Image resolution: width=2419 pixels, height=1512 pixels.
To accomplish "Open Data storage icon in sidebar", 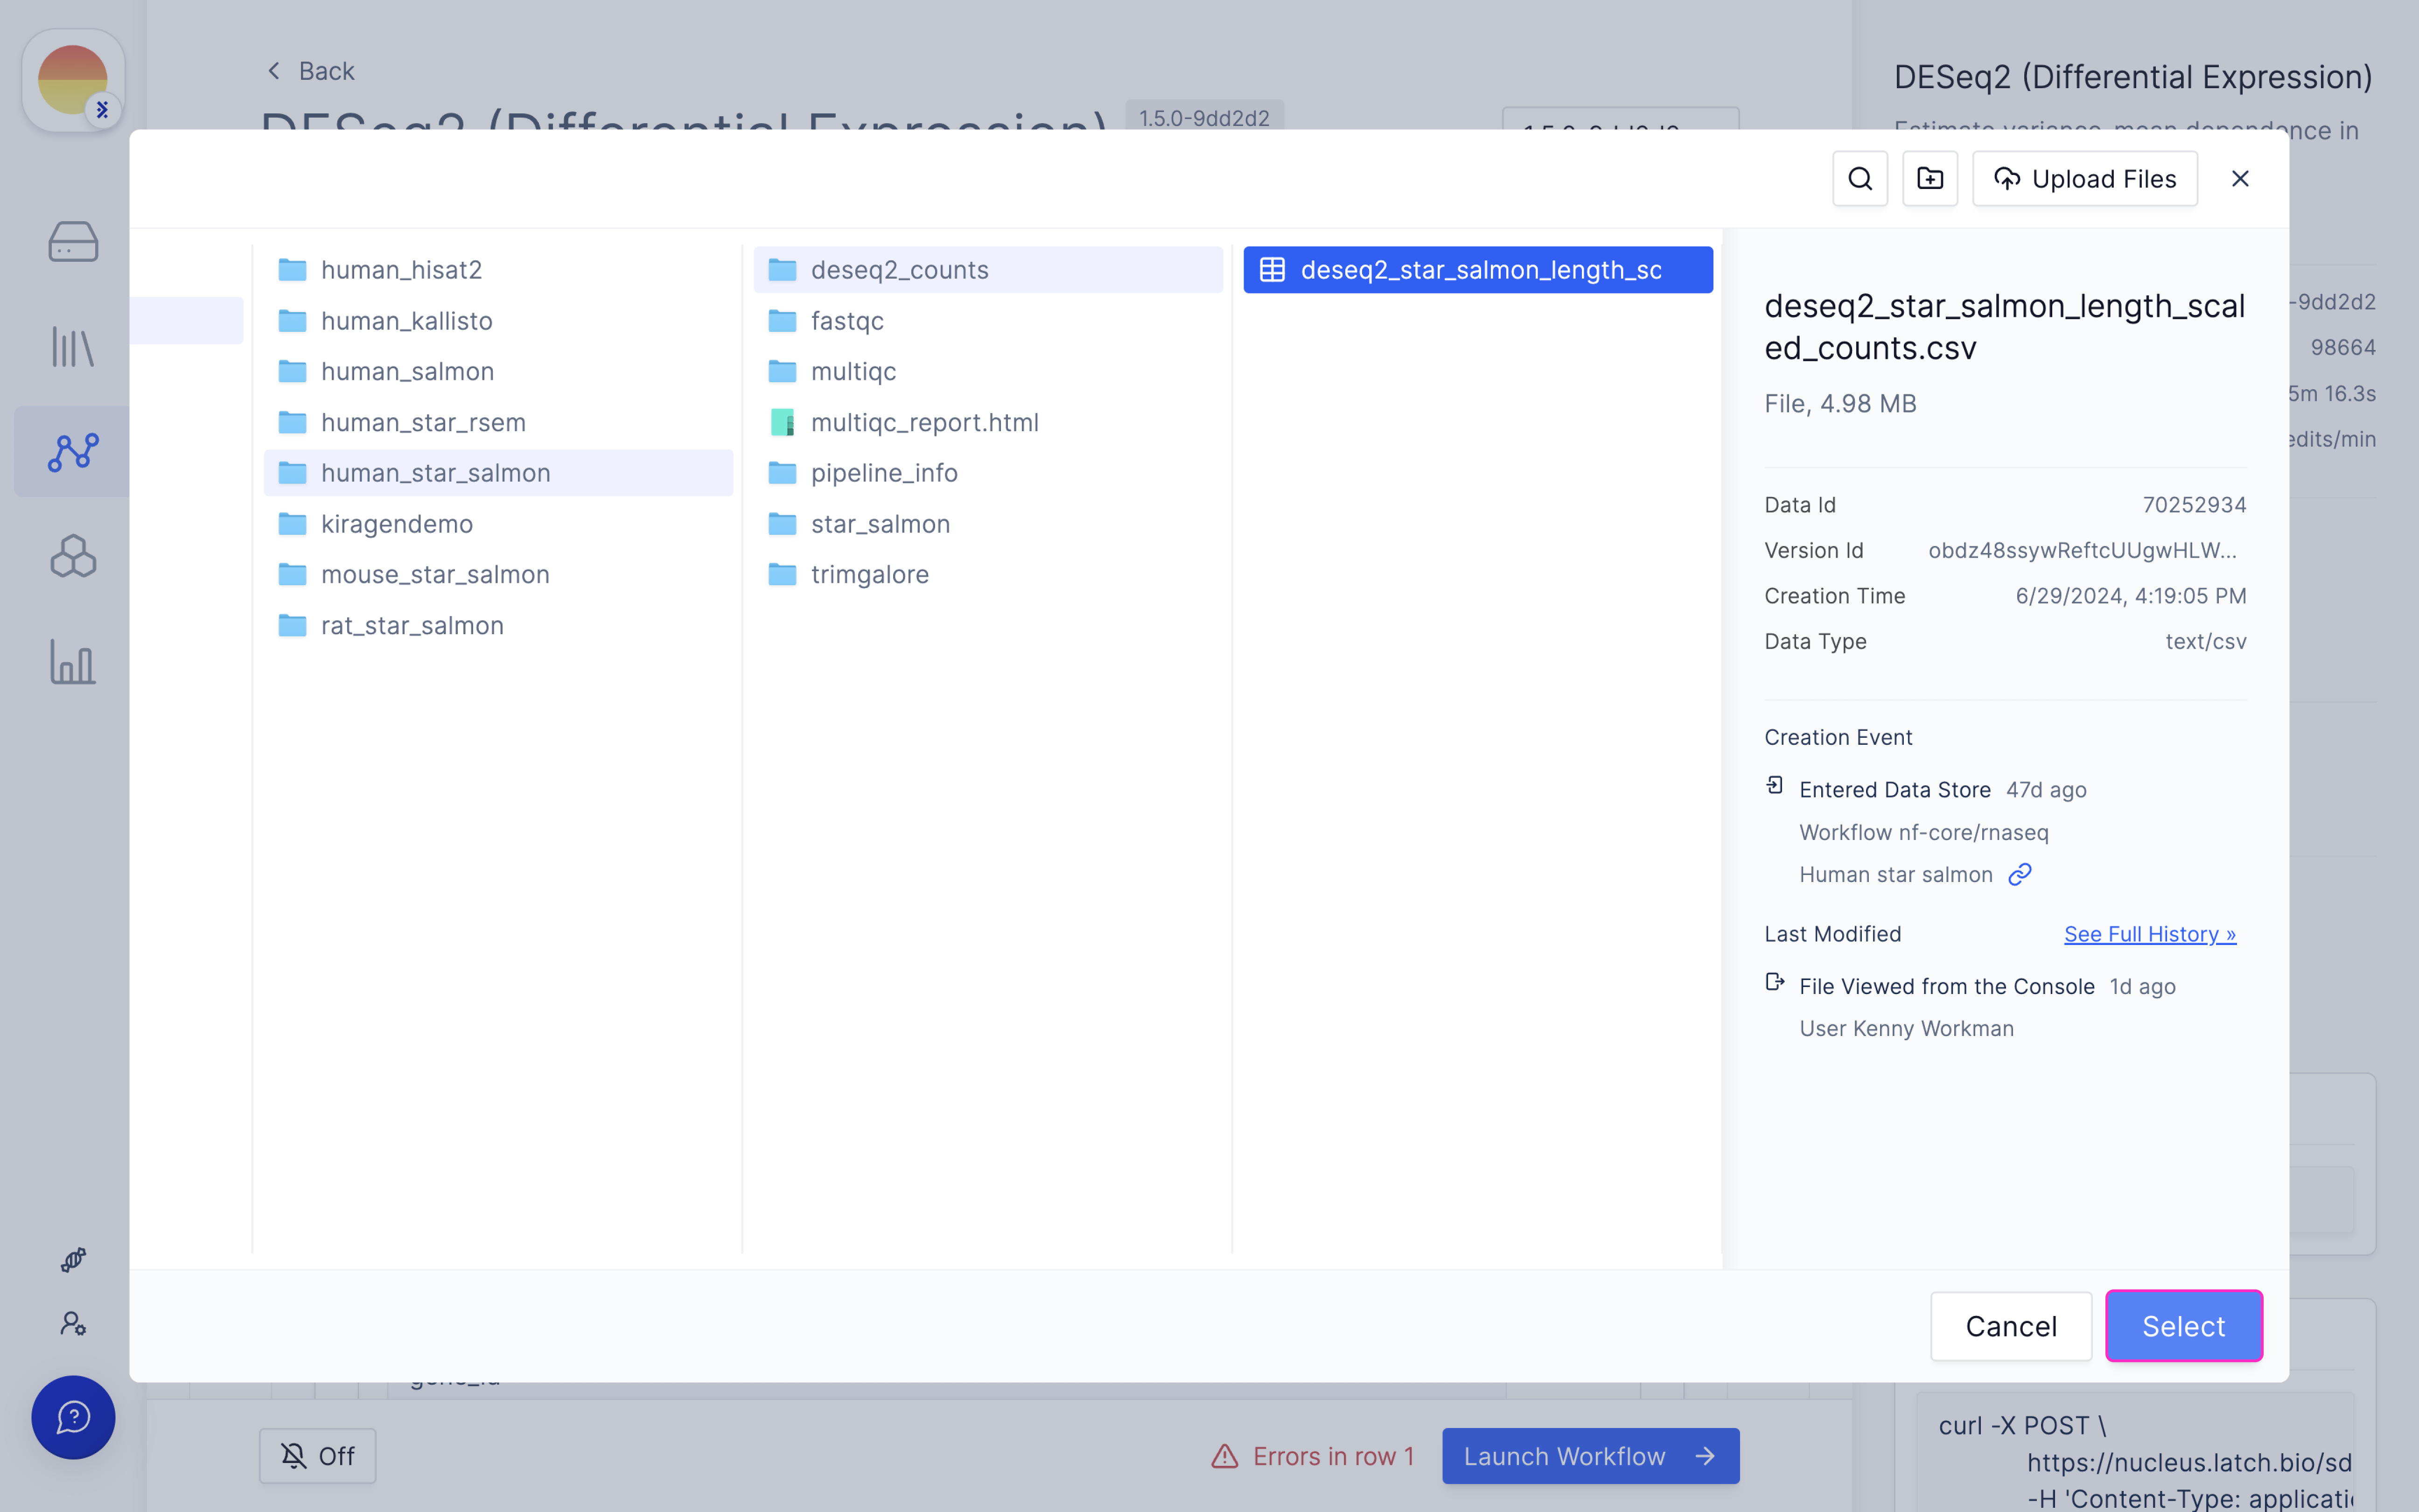I will coord(73,242).
